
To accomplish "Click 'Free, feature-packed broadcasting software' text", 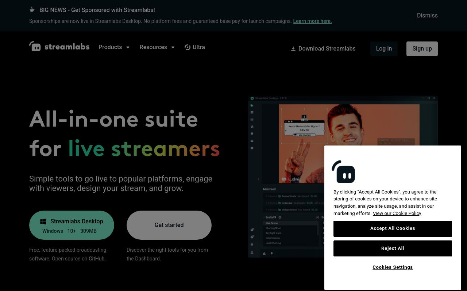I will 68,254.
